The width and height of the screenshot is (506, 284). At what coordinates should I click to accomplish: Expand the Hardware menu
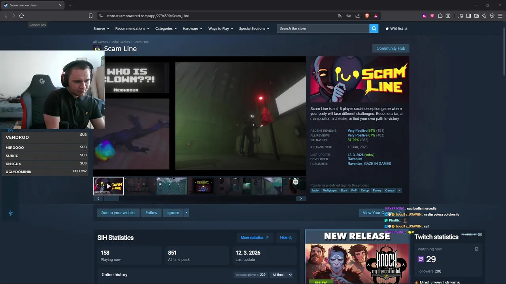click(193, 28)
